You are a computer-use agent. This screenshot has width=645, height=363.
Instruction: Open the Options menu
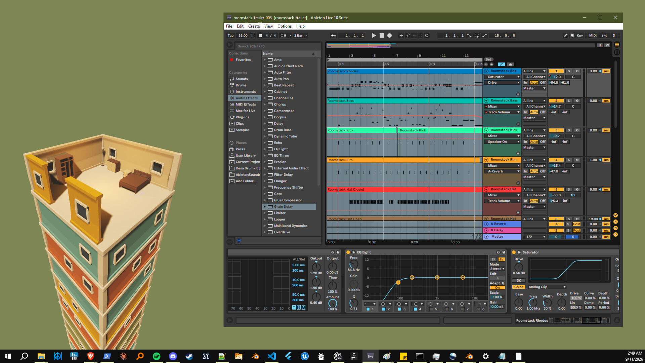tap(285, 26)
